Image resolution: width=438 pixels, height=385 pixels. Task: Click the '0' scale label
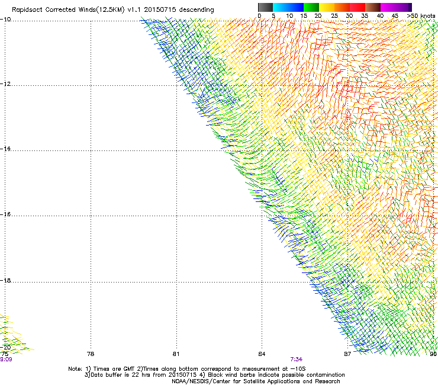click(259, 16)
